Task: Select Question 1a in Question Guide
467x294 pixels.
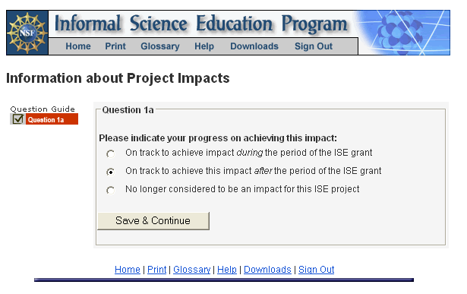Action: point(52,119)
